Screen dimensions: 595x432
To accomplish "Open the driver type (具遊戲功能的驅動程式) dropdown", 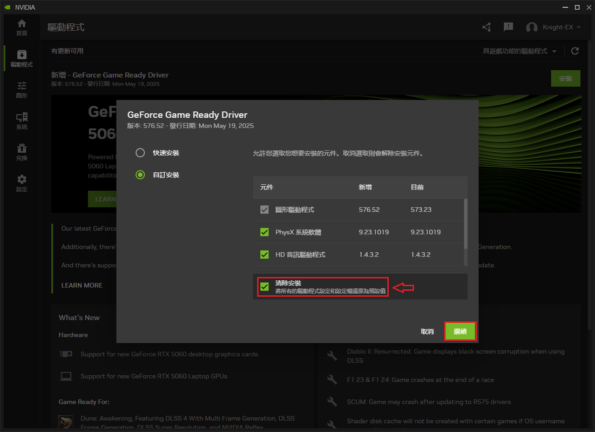I will [519, 51].
